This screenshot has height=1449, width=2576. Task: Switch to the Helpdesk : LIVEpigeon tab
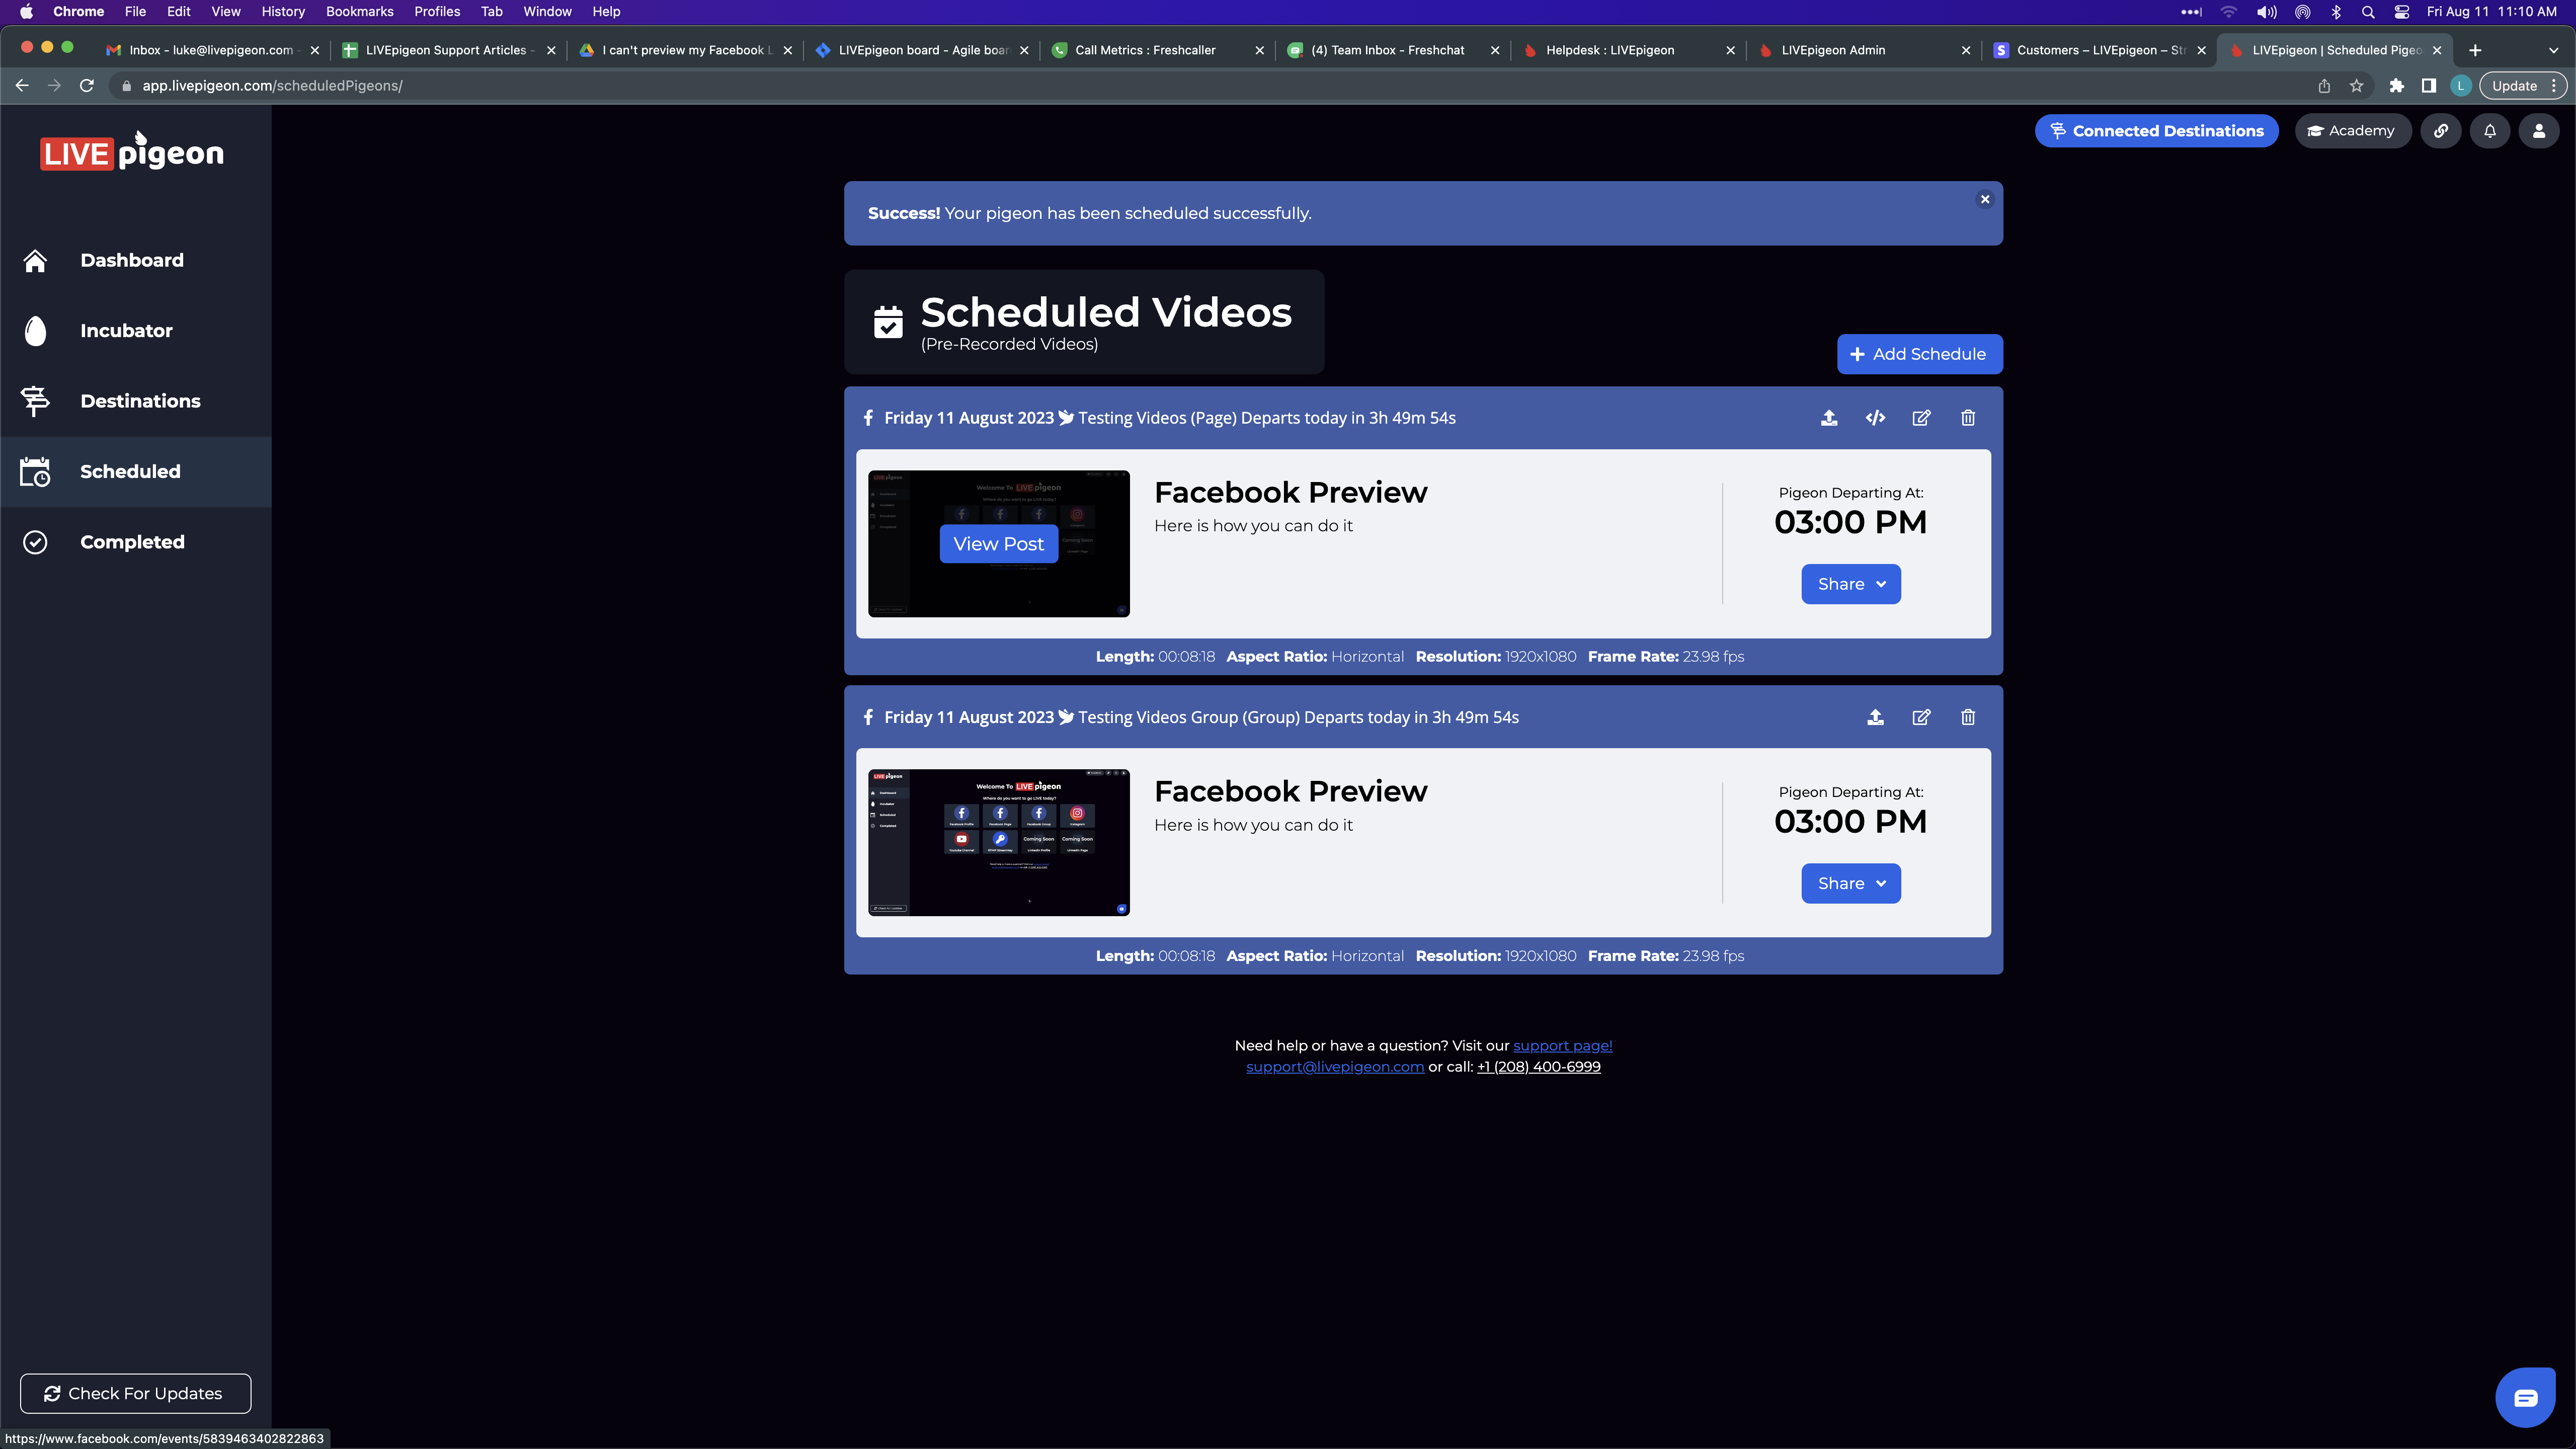point(1609,50)
